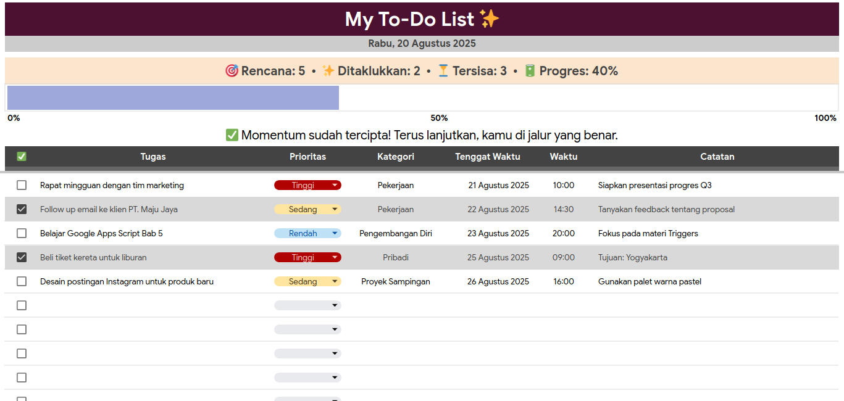The image size is (844, 401).
Task: Open the Rendah priority dropdown for Belajar Google Apps Script
Action: (334, 233)
